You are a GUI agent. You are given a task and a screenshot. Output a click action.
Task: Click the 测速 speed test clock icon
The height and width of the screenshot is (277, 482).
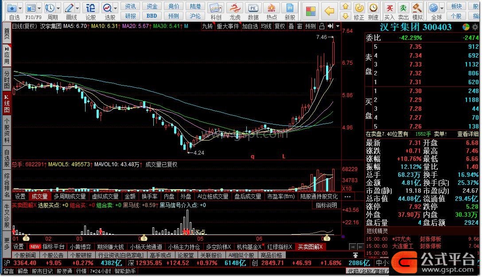373,8
